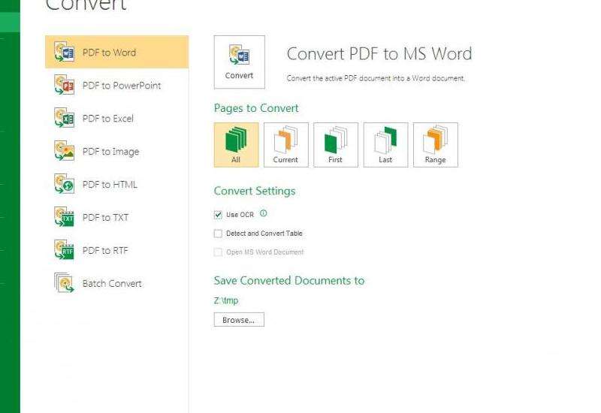Choose Current page to convert
The width and height of the screenshot is (601, 413).
click(285, 144)
